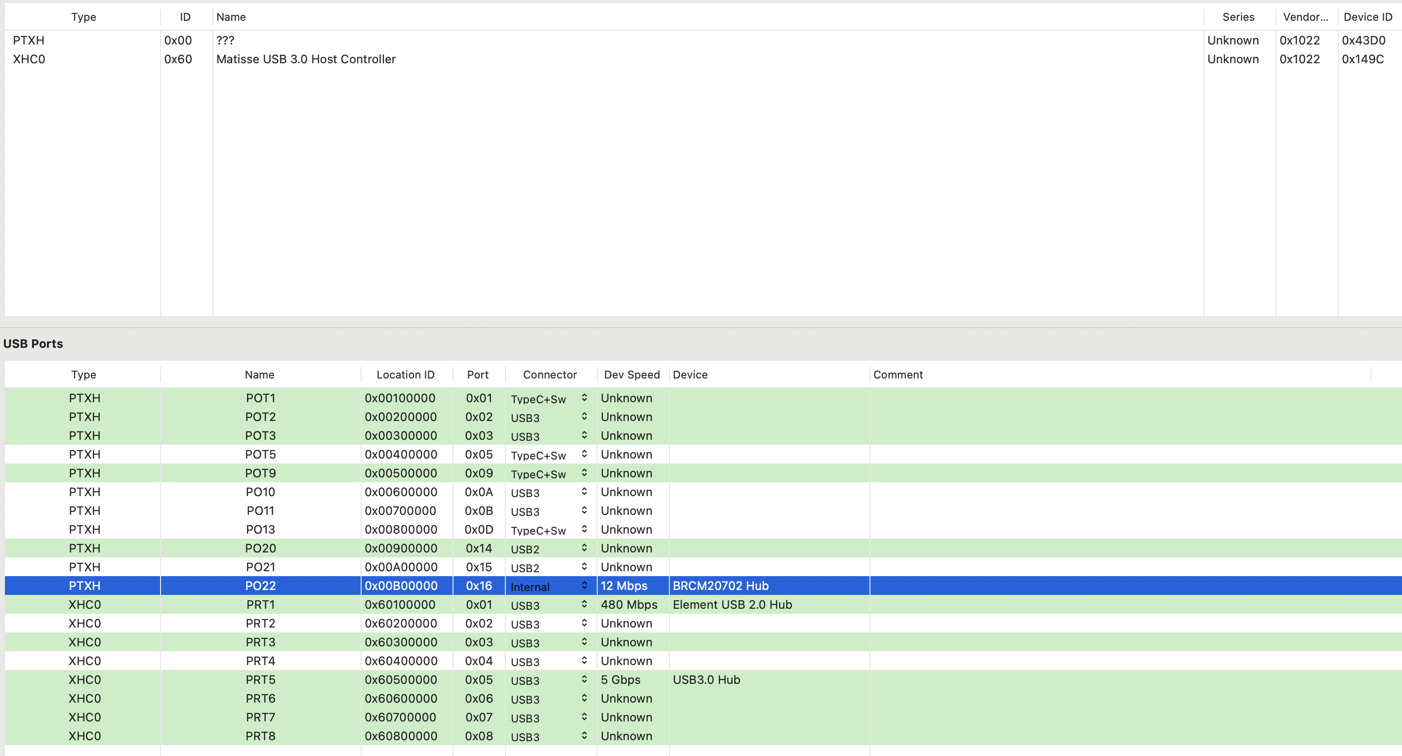The width and height of the screenshot is (1402, 756).
Task: Click the Series column header
Action: coord(1237,17)
